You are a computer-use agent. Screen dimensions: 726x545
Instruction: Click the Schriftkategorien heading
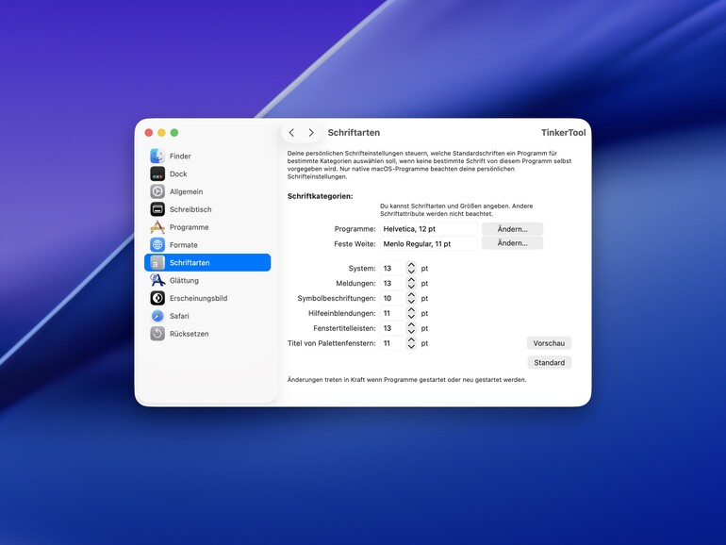(x=320, y=196)
